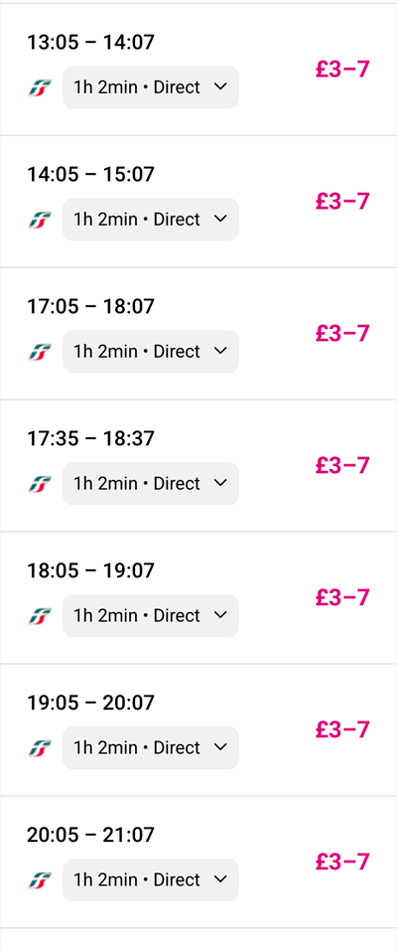The width and height of the screenshot is (397, 950).
Task: Click the Trenitalia logo on 14:05 train
Action: (40, 220)
